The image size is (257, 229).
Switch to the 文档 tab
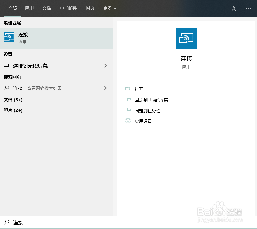[x=47, y=8]
